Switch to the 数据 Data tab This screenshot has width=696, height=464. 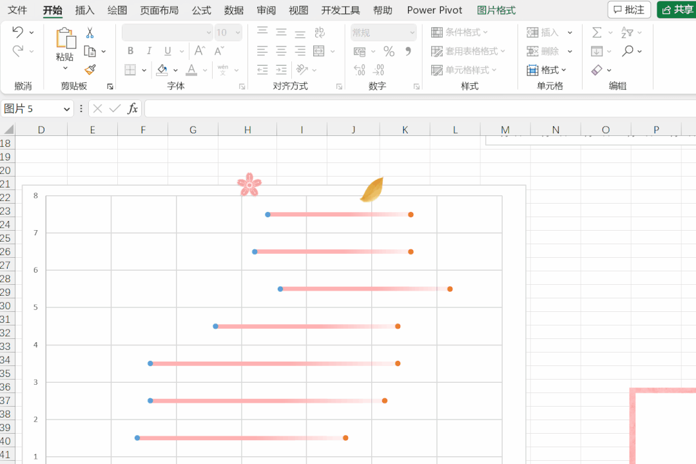[x=234, y=10]
